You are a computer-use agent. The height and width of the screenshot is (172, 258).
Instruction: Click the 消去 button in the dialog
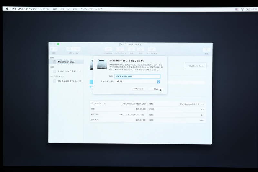pyautogui.click(x=156, y=89)
